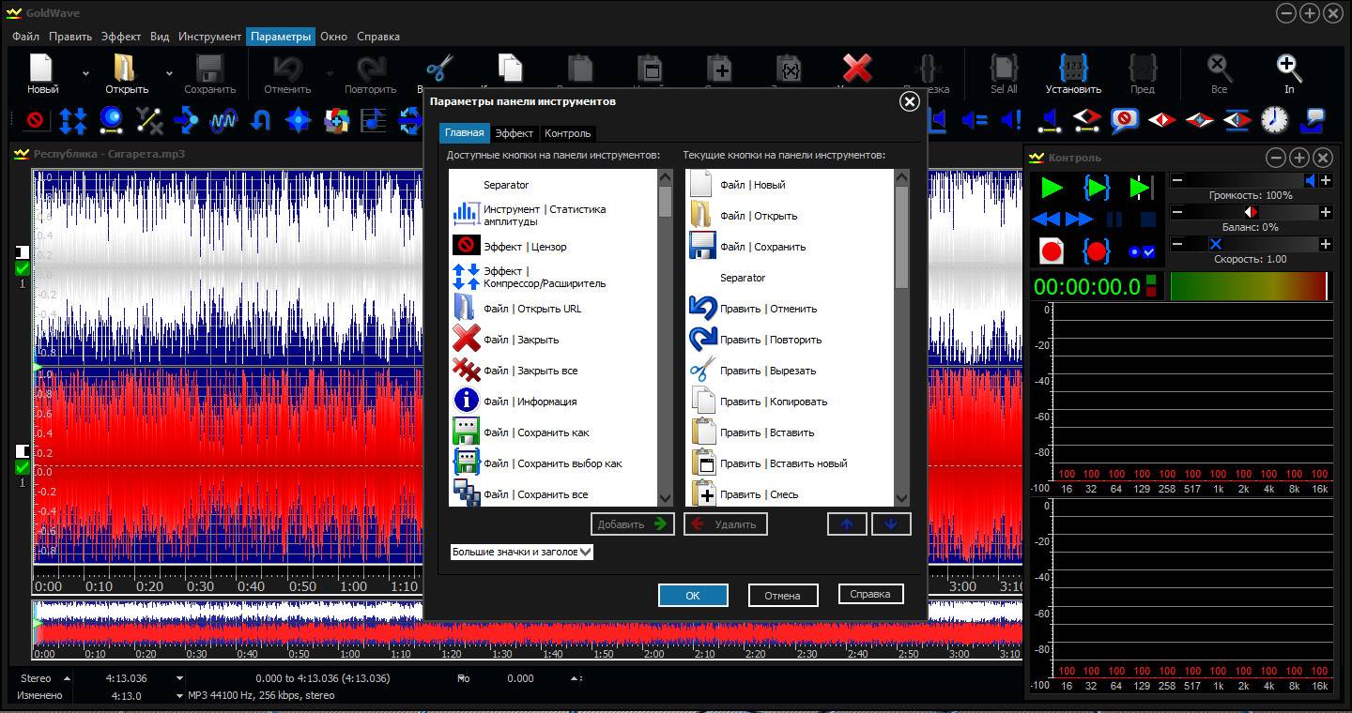Click the red record new file button
Viewport: 1352px width, 713px height.
(1052, 250)
